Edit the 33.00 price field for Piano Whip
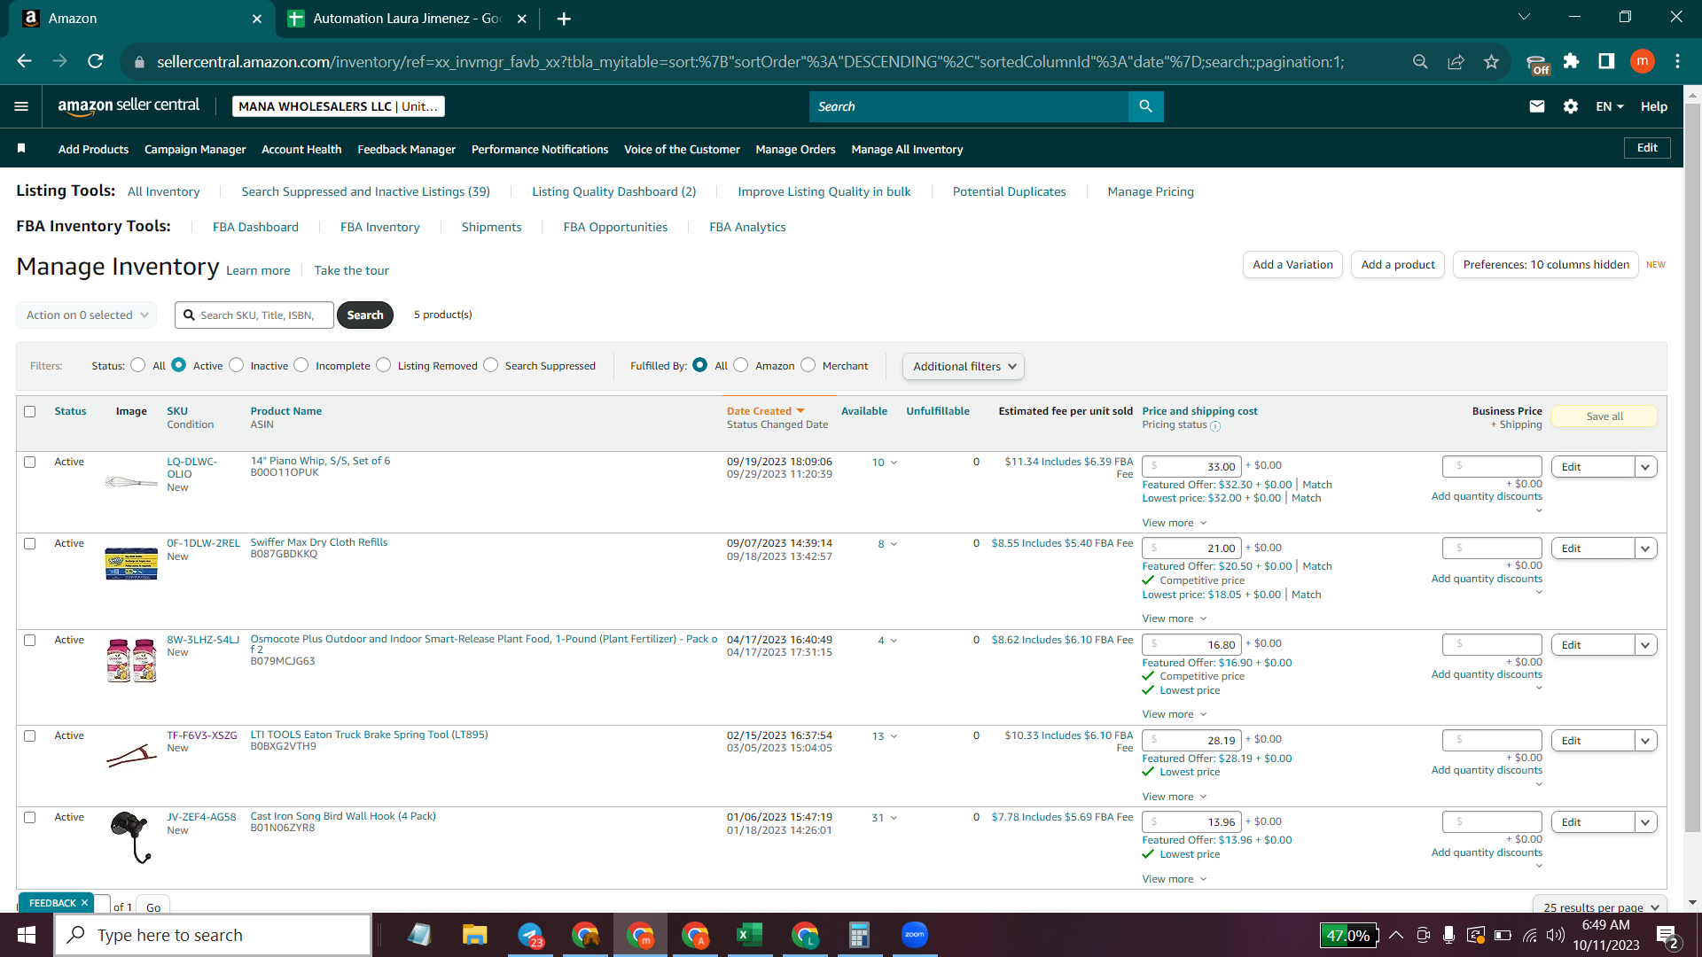Screen dimensions: 1702x957 [1191, 466]
